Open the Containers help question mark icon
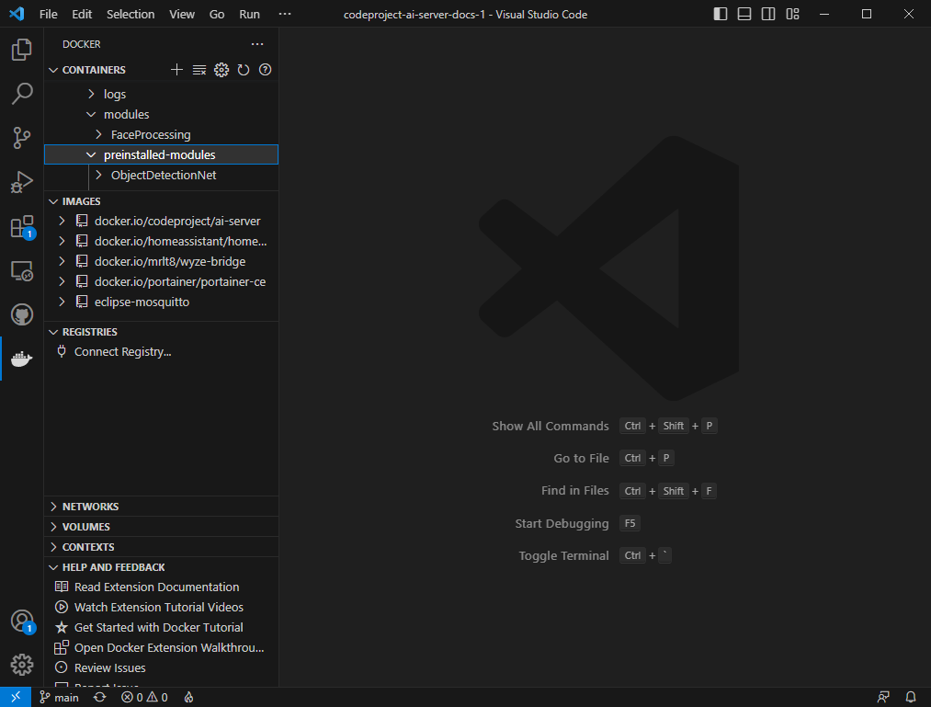 click(x=266, y=70)
